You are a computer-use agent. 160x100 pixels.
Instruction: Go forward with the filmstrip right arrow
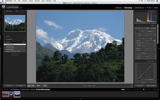(x=8, y=90)
